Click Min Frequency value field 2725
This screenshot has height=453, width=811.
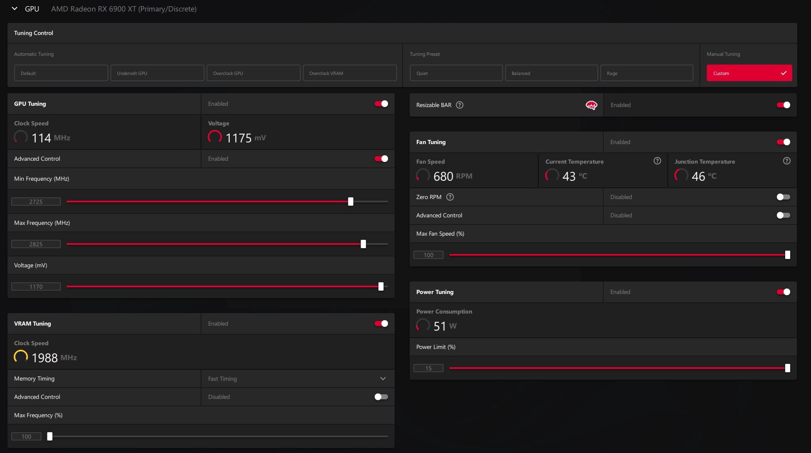tap(36, 202)
